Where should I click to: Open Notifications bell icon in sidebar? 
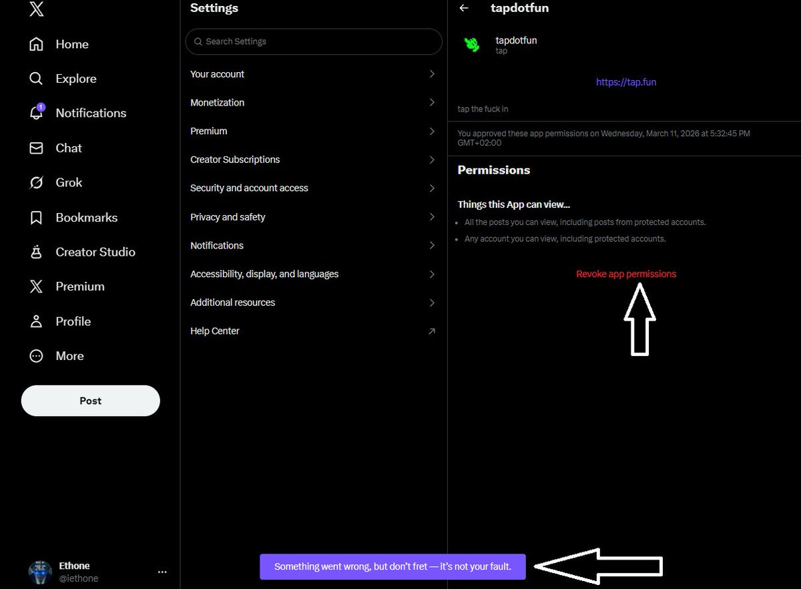(x=37, y=113)
